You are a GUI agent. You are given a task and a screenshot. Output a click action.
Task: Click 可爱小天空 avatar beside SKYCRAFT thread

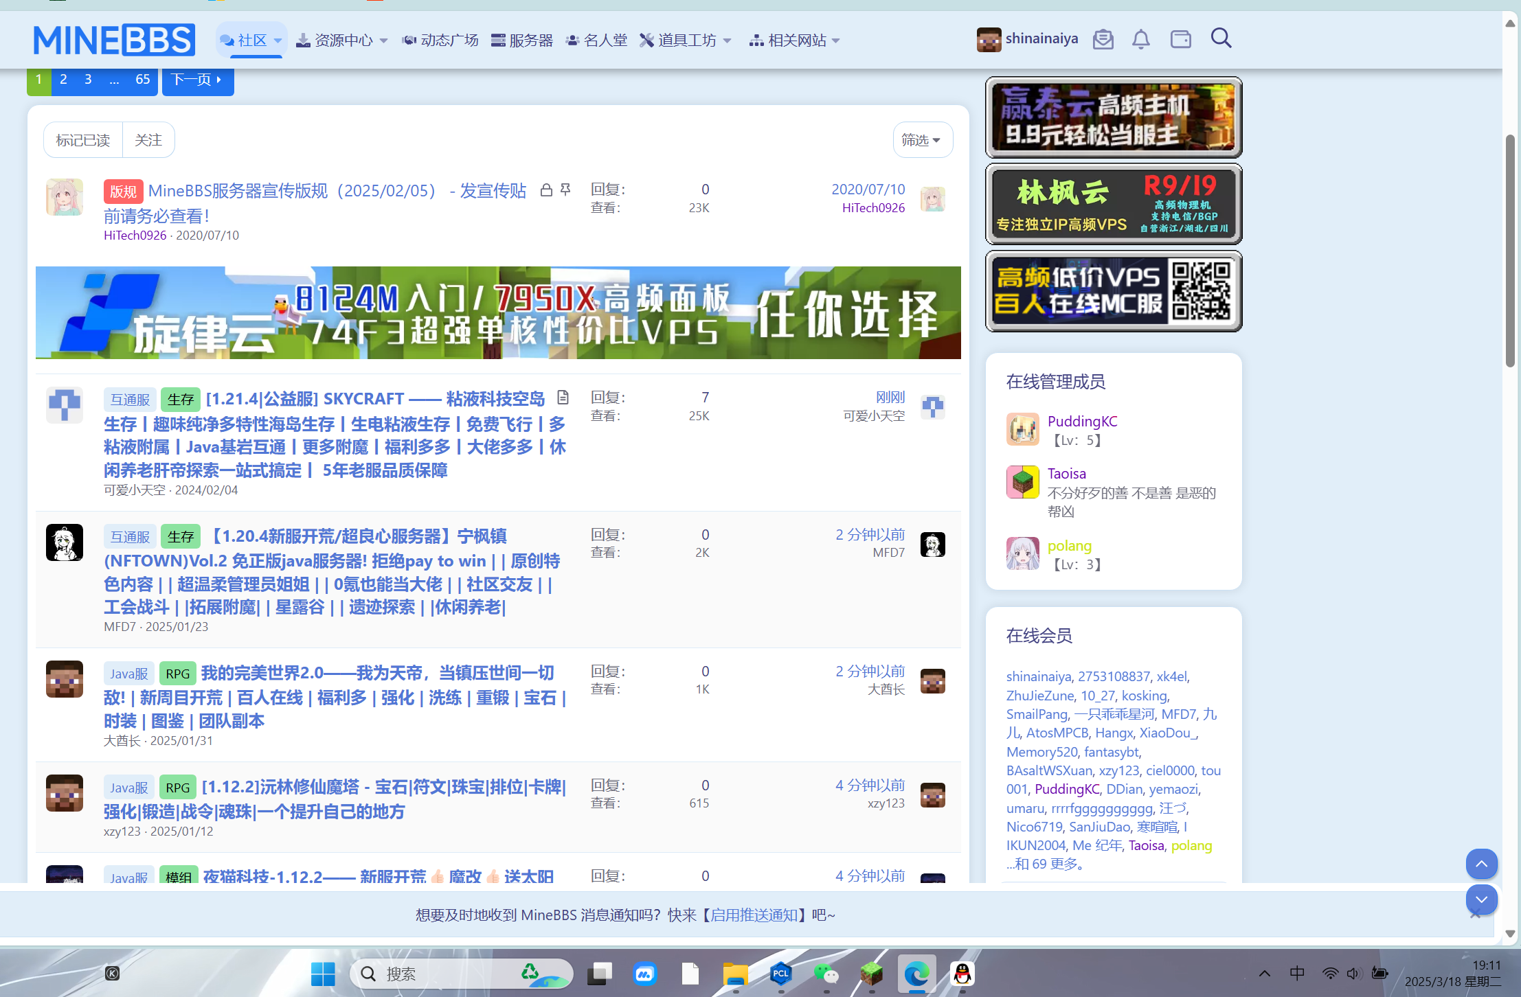65,405
